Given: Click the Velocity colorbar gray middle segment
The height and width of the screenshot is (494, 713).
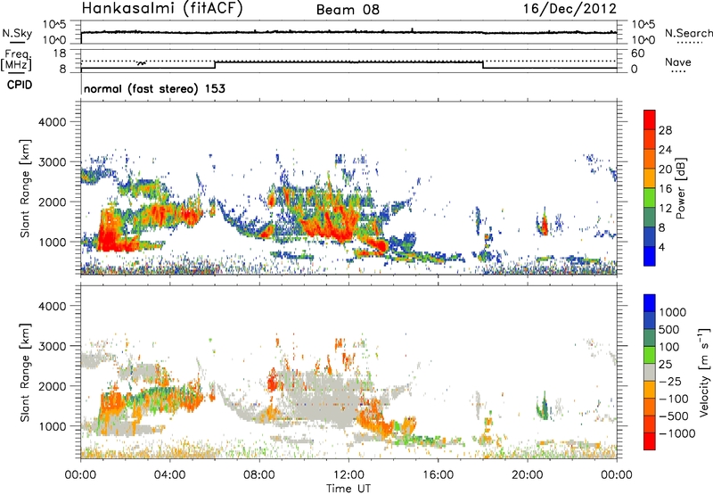Looking at the screenshot, I should 650,373.
